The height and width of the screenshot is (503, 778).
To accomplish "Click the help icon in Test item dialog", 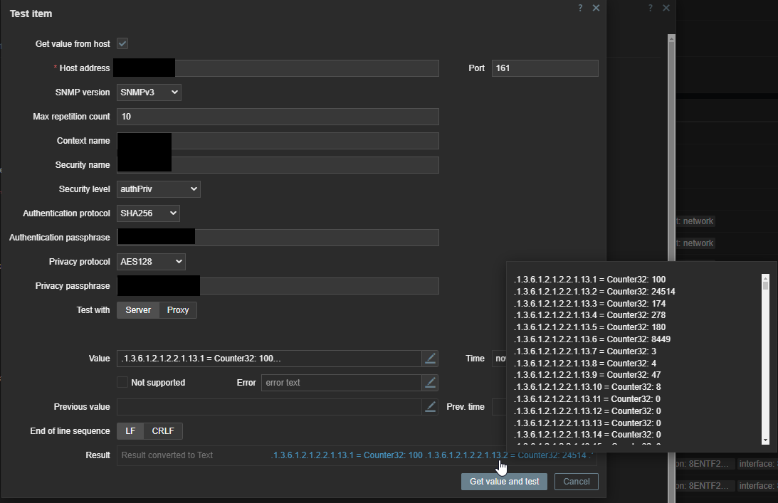I will click(580, 8).
